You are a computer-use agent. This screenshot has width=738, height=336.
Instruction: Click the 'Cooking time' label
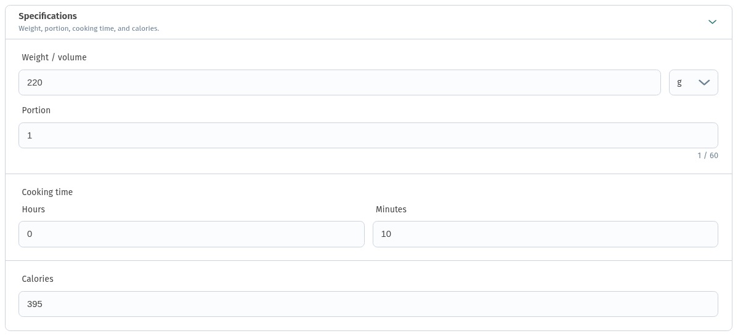47,192
